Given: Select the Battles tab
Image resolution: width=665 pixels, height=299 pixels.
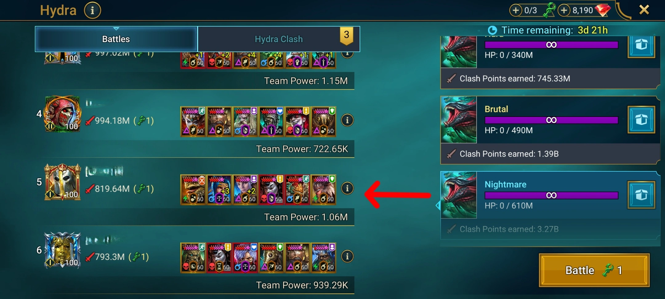Looking at the screenshot, I should tap(116, 39).
